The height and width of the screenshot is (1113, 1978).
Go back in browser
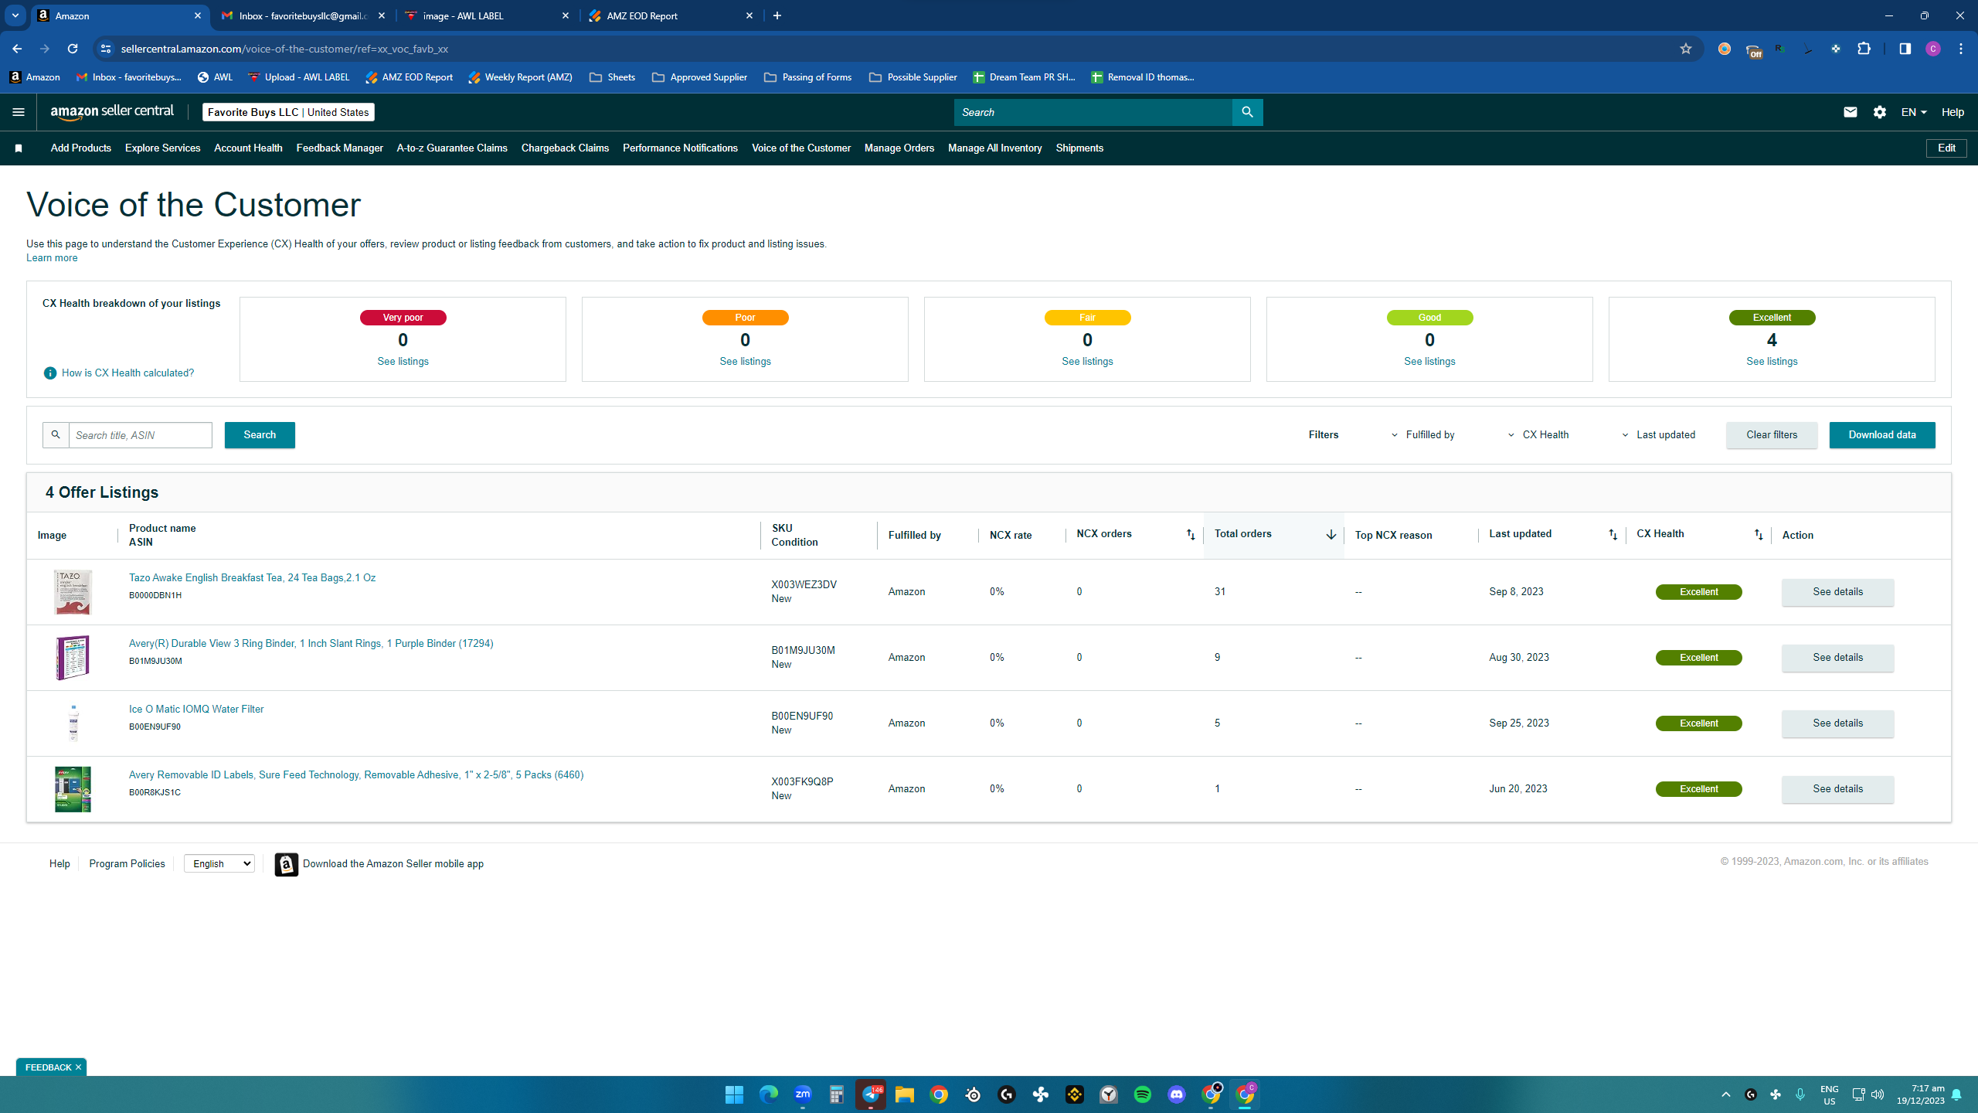[17, 49]
